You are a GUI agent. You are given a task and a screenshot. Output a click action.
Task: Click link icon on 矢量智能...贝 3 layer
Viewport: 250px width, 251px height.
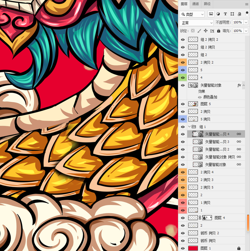pos(239,141)
